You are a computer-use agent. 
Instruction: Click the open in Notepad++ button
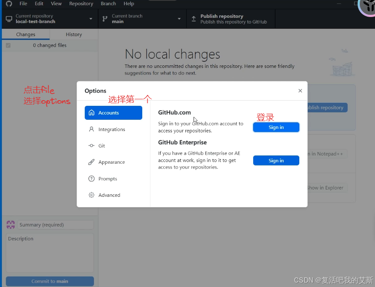327,154
